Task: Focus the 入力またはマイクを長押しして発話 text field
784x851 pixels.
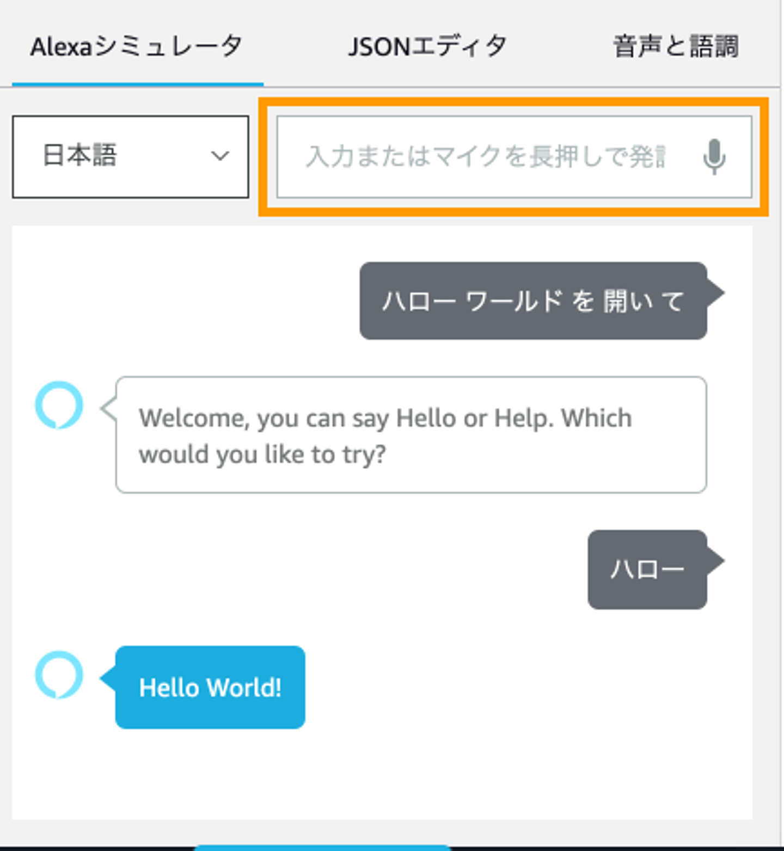Action: (485, 157)
